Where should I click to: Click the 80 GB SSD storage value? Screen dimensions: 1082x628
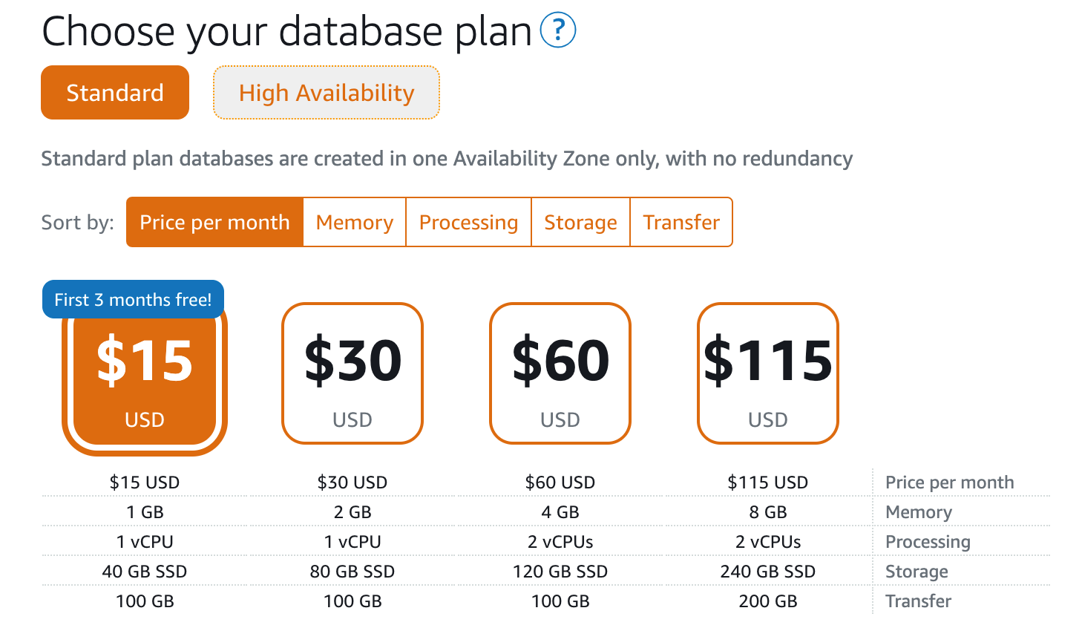[x=353, y=572]
